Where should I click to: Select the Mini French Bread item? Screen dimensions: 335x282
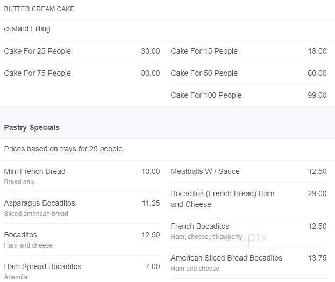(x=34, y=171)
